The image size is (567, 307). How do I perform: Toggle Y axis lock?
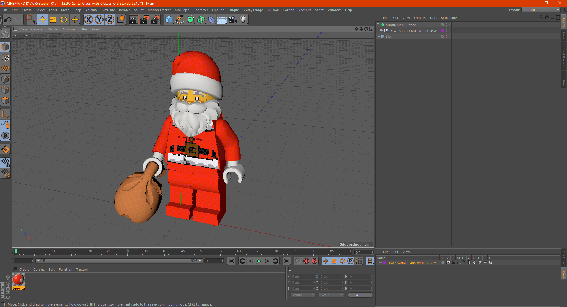pos(99,20)
